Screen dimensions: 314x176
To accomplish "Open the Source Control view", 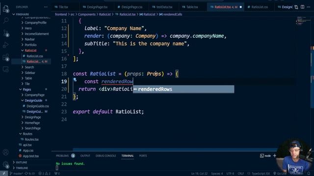I will 6,33.
